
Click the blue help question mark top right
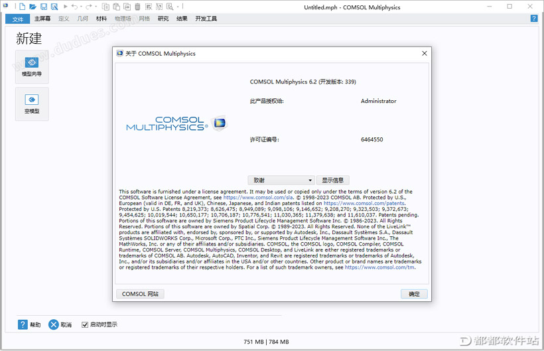coord(534,19)
